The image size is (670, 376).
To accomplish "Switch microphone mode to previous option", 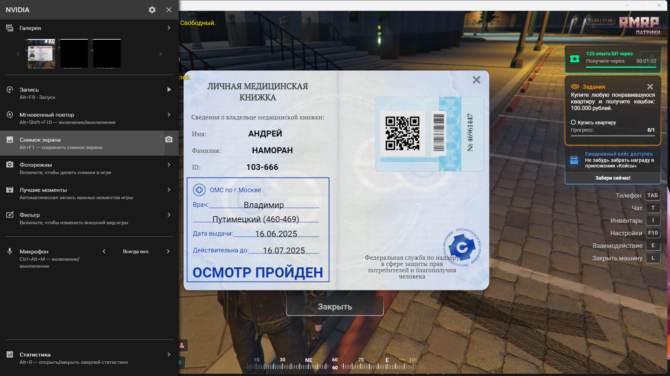I will point(104,251).
